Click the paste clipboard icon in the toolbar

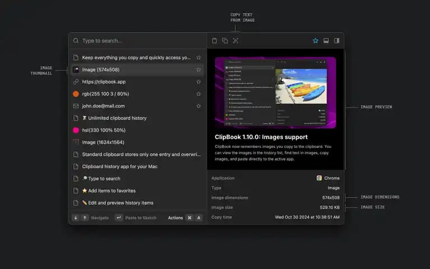coord(214,40)
